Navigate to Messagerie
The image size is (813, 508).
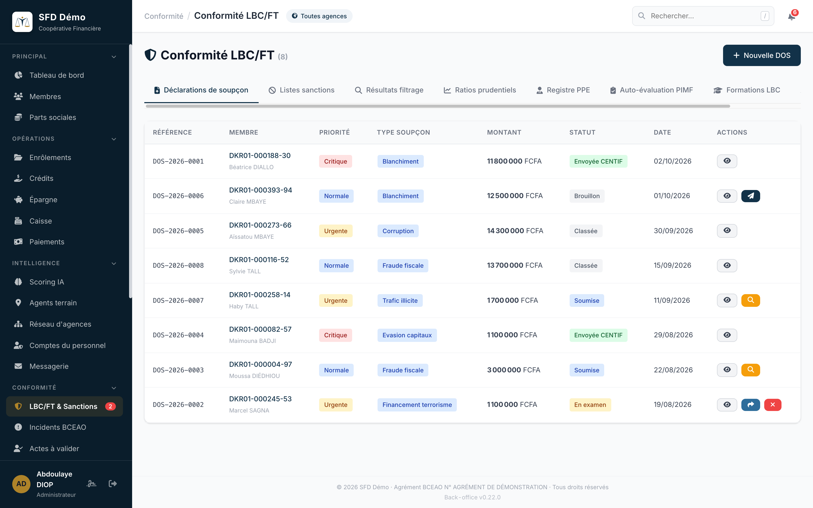coord(64,366)
